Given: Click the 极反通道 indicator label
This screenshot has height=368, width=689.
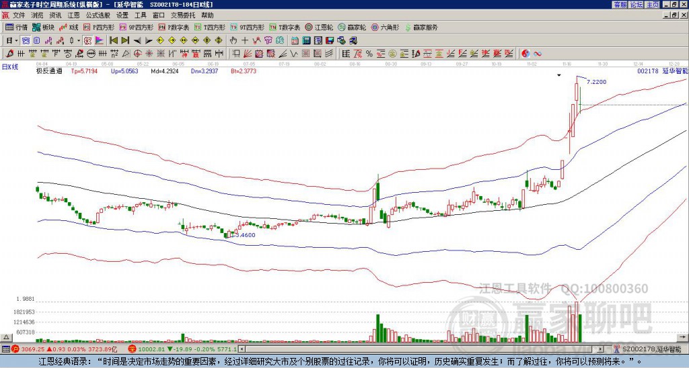Looking at the screenshot, I should click(49, 71).
